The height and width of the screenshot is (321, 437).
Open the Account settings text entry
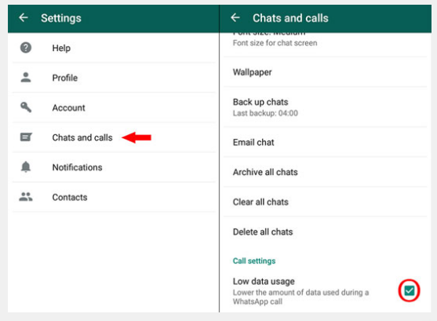pyautogui.click(x=68, y=108)
